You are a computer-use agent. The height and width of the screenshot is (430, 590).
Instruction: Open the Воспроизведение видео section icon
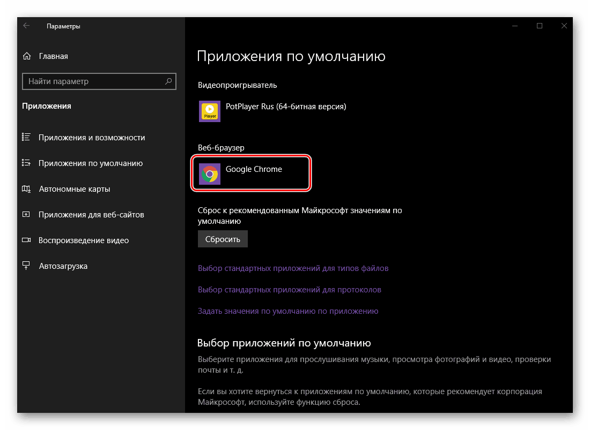click(26, 240)
